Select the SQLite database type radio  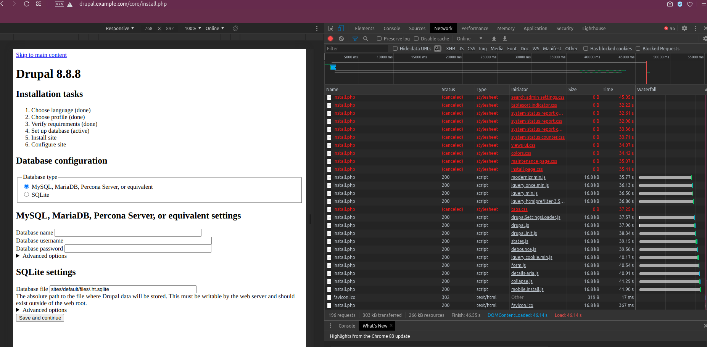pos(27,194)
